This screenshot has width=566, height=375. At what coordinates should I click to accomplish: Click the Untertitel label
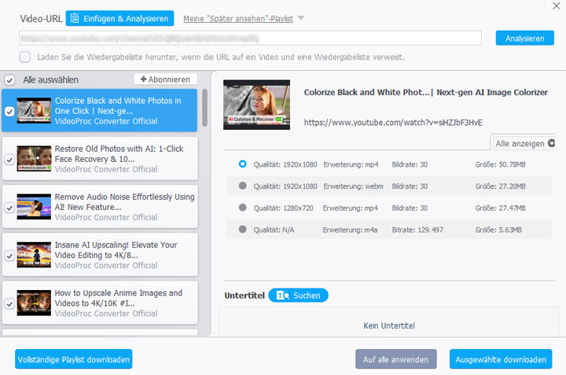(244, 296)
